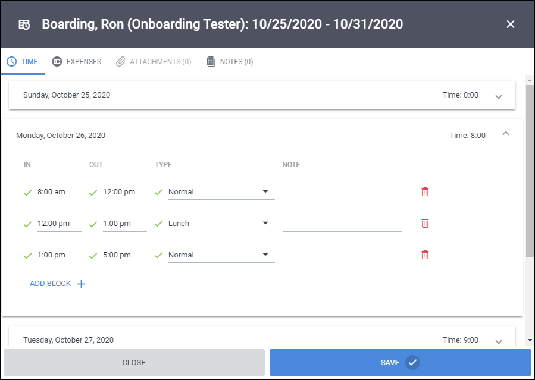Open the first Normal type dropdown
Screen dimensions: 535x380
click(x=221, y=192)
